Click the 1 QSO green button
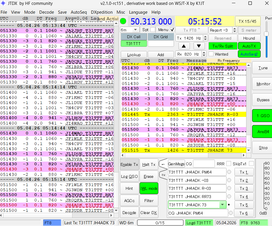The height and width of the screenshot is (226, 272). (x=262, y=116)
